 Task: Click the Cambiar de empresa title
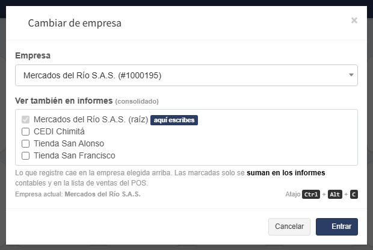pyautogui.click(x=75, y=23)
